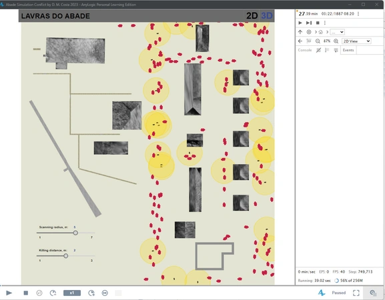
Task: Toggle virtual time fast-forward mode
Action: [105, 293]
